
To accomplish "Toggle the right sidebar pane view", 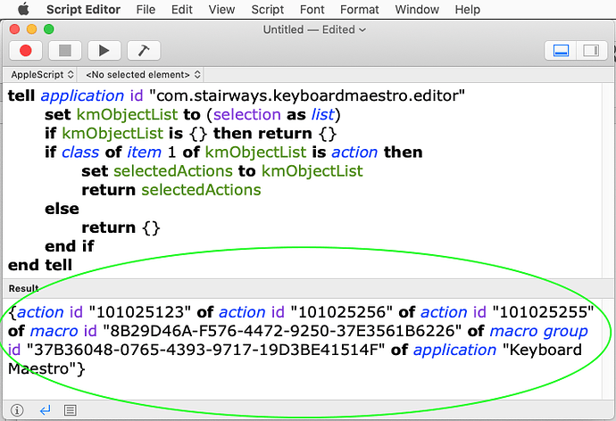I will (x=591, y=51).
